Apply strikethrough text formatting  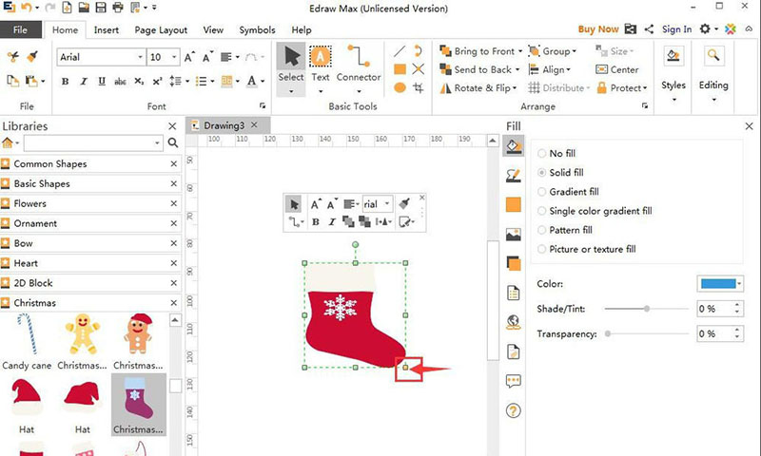tap(121, 82)
